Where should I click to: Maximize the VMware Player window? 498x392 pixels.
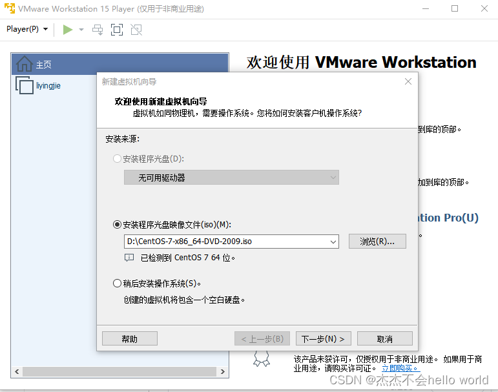[x=455, y=8]
